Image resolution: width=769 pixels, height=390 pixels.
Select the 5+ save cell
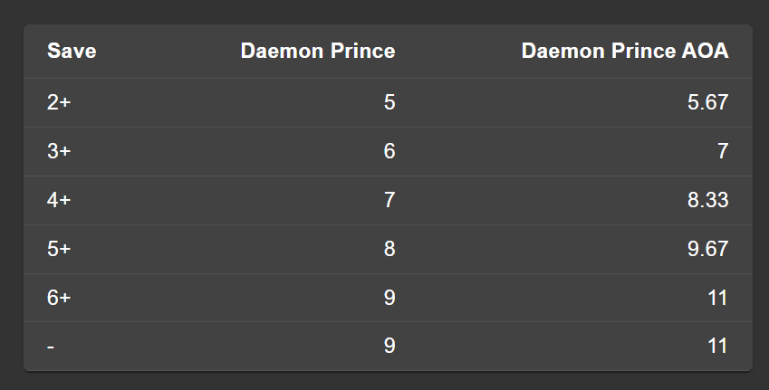click(59, 249)
